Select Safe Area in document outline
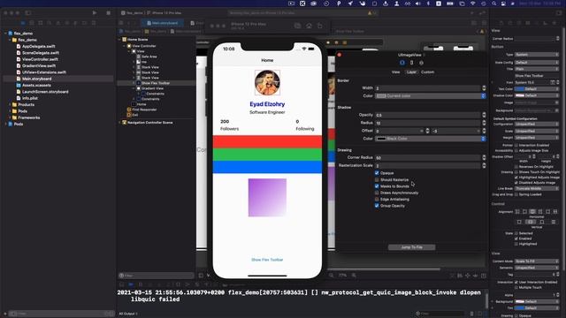Image resolution: width=566 pixels, height=318 pixels. point(149,57)
